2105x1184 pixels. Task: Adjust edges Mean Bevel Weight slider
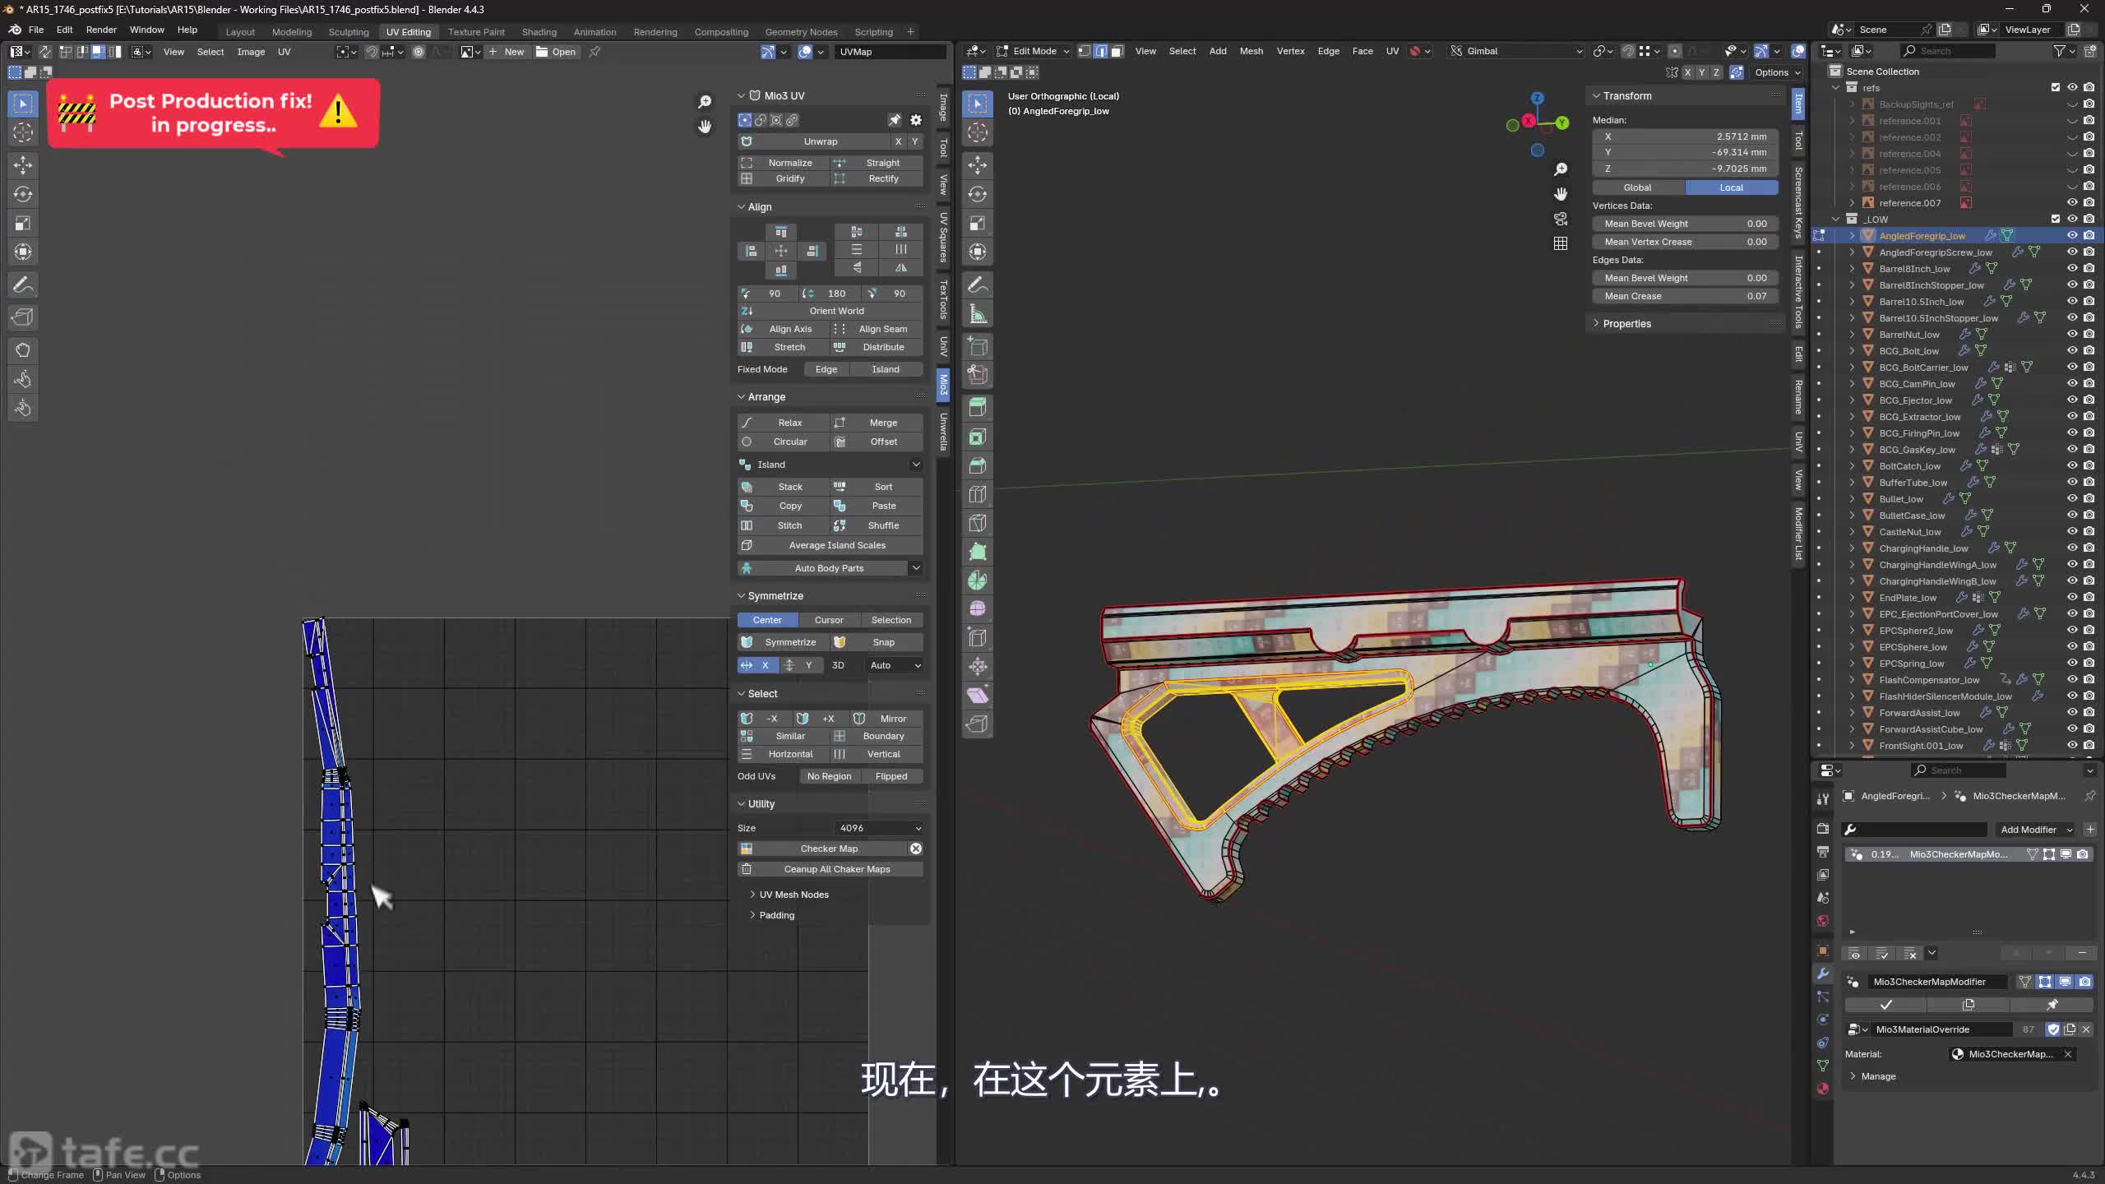pyautogui.click(x=1685, y=278)
